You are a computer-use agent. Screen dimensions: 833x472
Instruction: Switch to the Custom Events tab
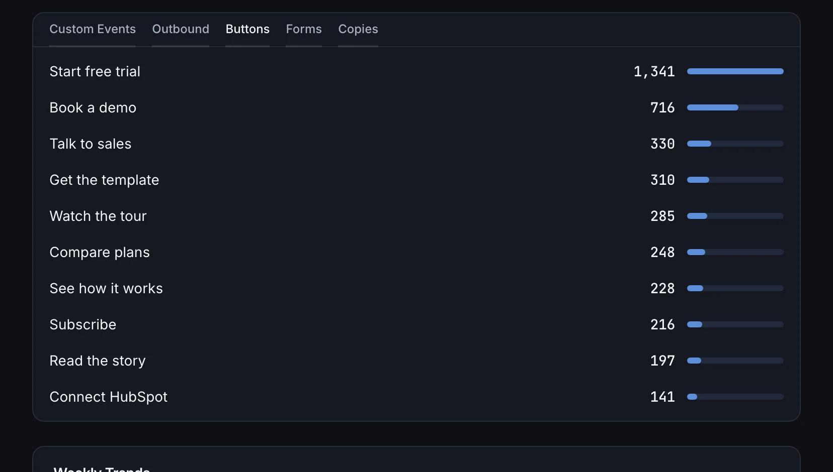tap(93, 29)
